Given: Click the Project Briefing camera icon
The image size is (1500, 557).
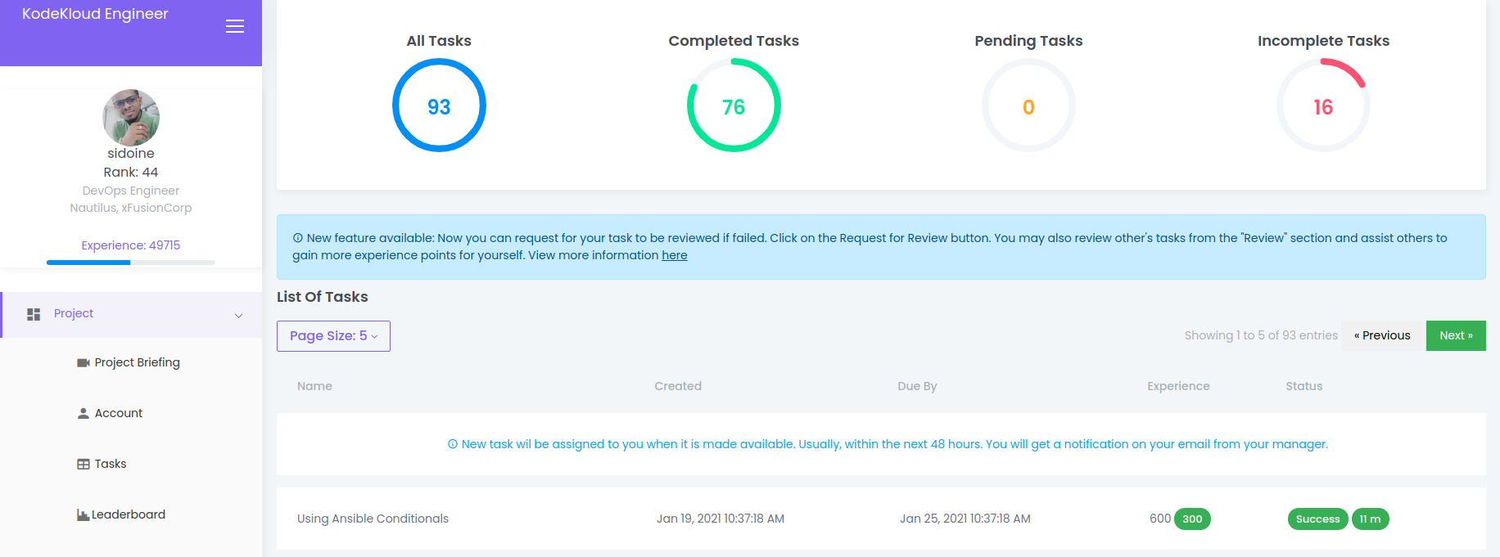Looking at the screenshot, I should [83, 362].
